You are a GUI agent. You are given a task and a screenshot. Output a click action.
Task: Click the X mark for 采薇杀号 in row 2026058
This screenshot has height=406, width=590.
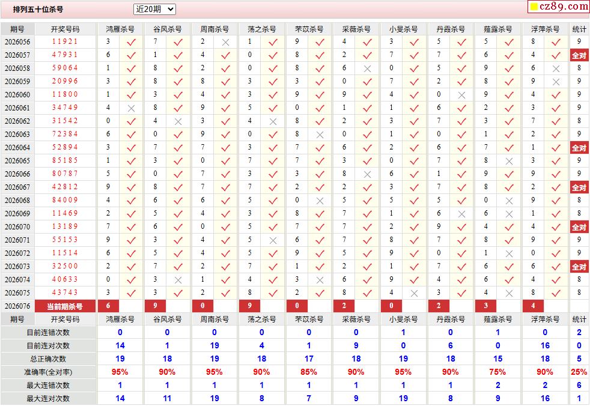(367, 68)
